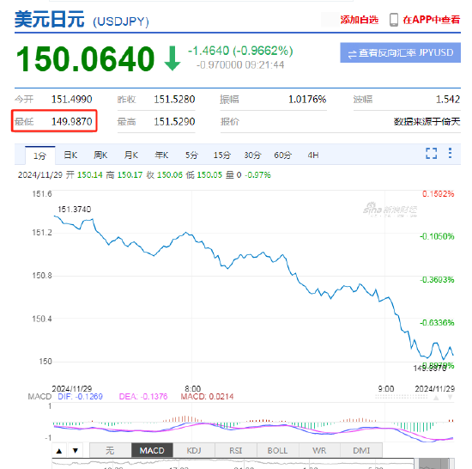The height and width of the screenshot is (469, 472).
Task: Click indicator panel down arrow button
Action: tap(76, 451)
